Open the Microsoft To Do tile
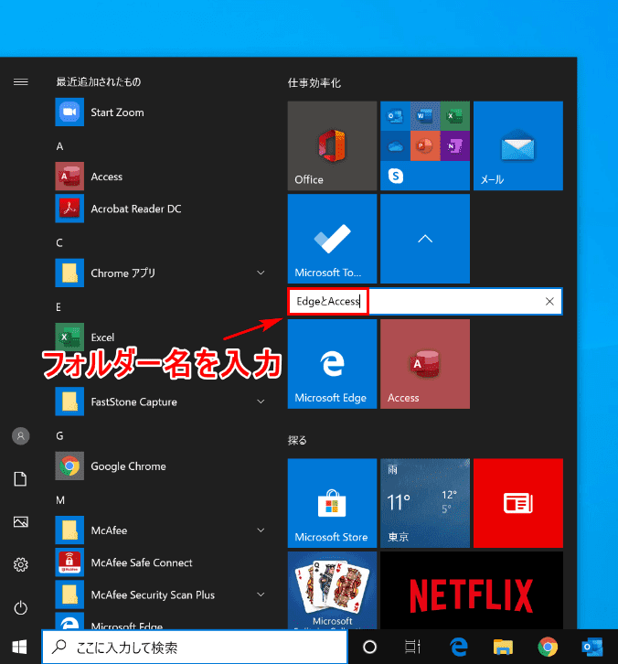The height and width of the screenshot is (664, 618). [332, 239]
